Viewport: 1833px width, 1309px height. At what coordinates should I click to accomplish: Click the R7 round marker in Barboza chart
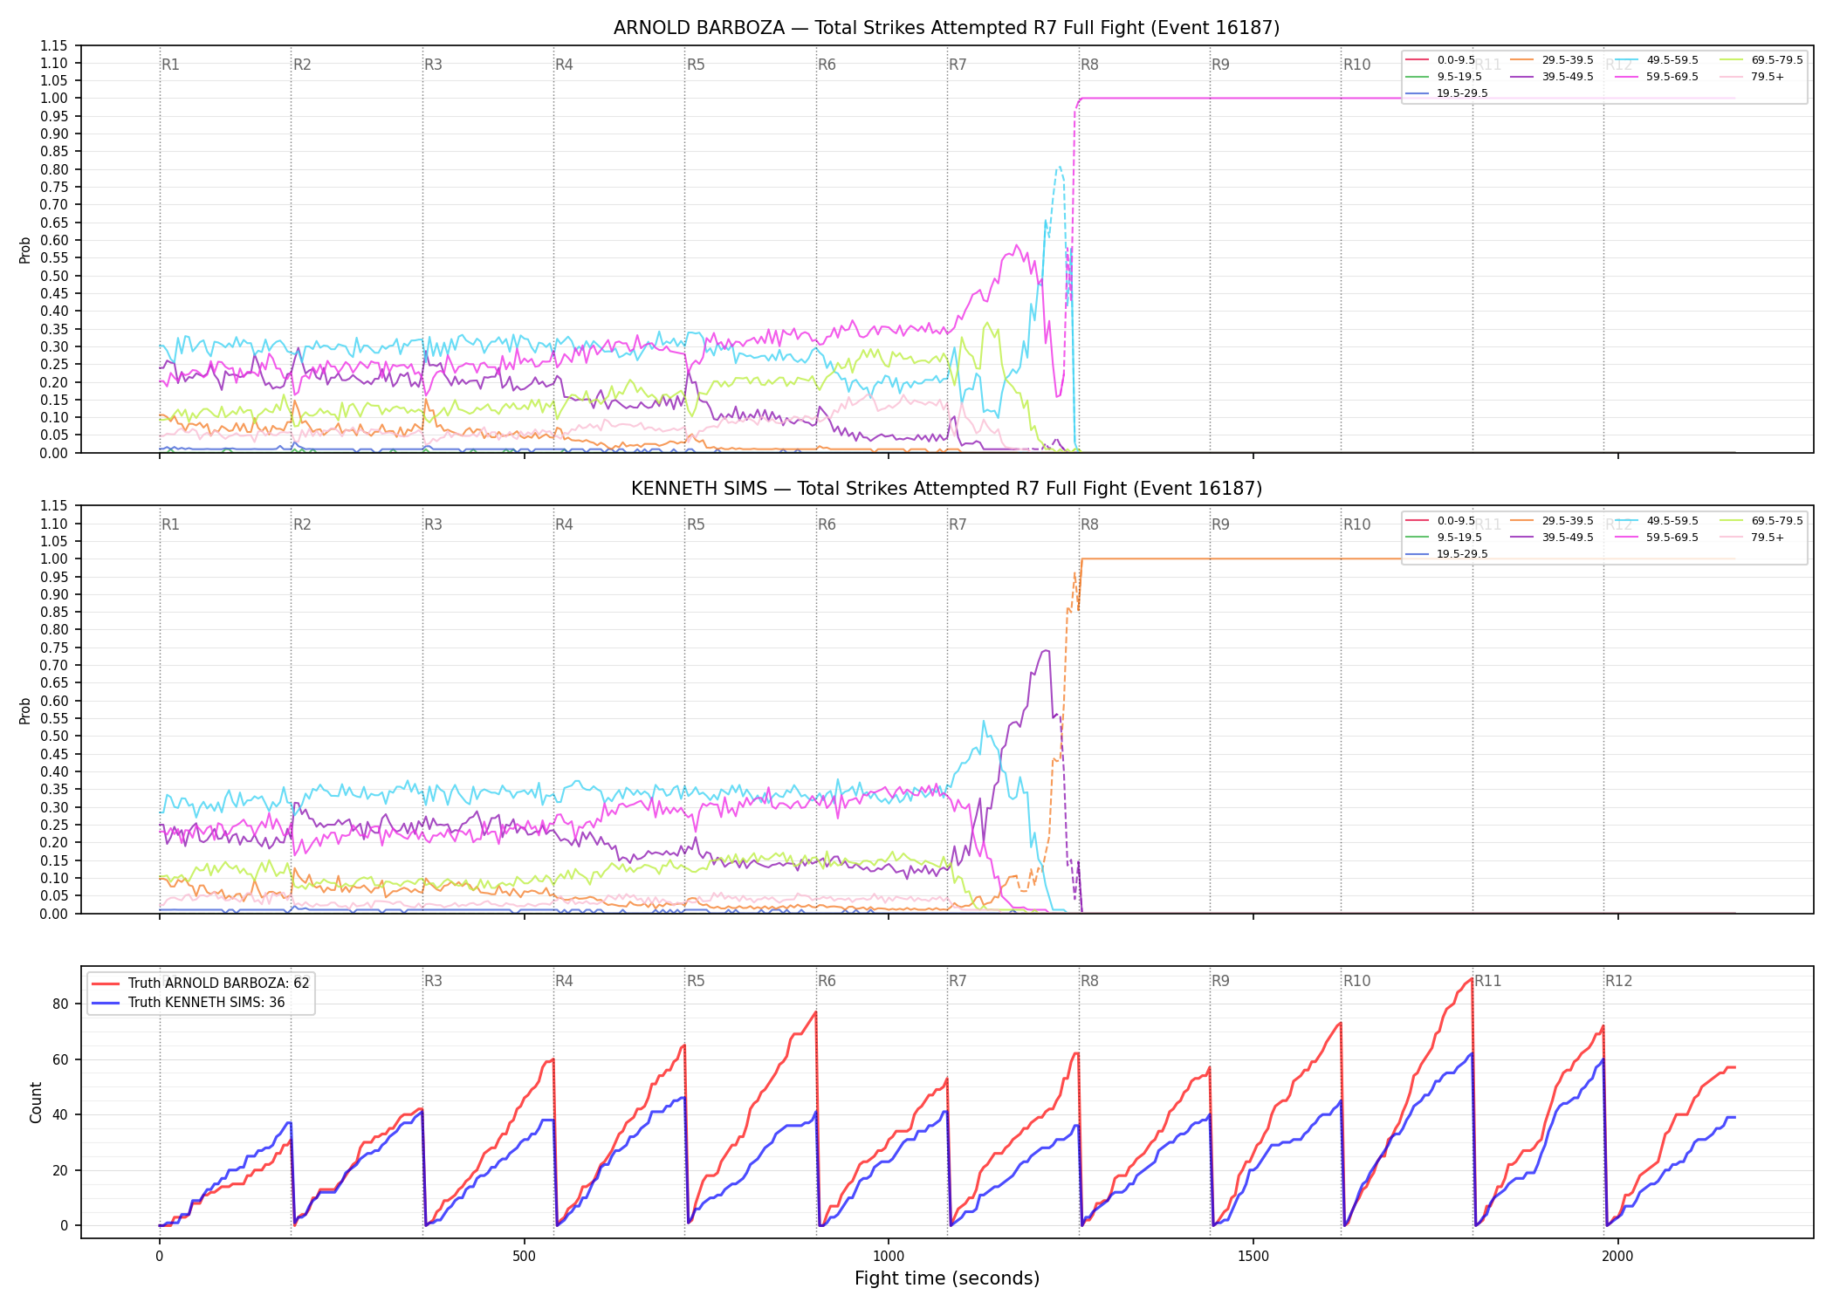pos(958,65)
